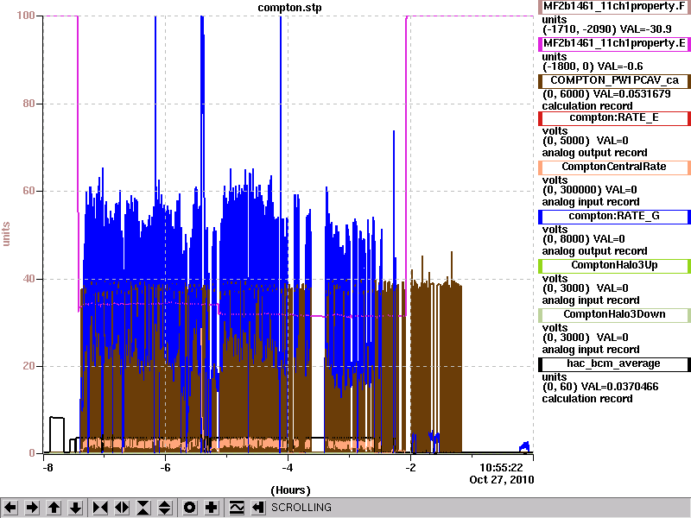
Task: Select the compton:RATE_G curve legend
Action: pos(614,217)
